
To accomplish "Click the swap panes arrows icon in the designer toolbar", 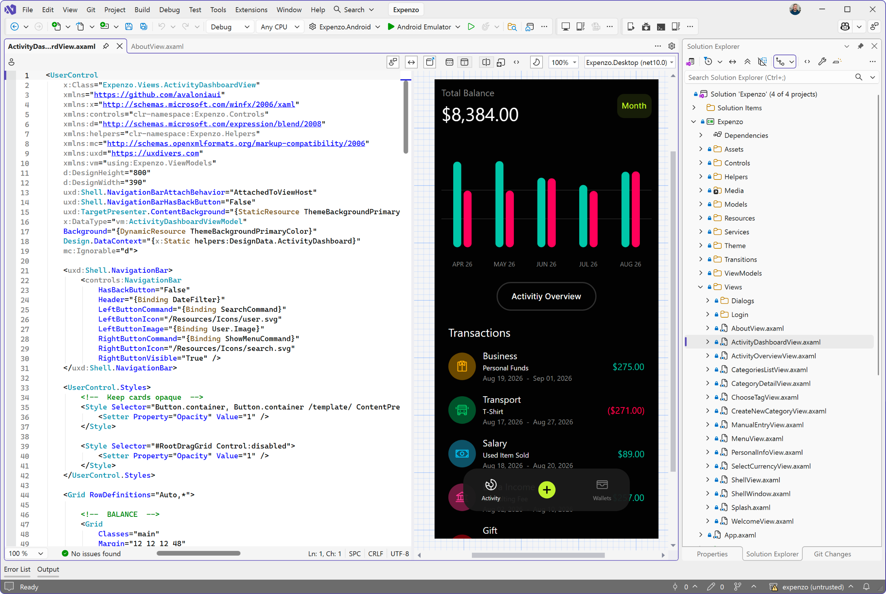I will (411, 62).
